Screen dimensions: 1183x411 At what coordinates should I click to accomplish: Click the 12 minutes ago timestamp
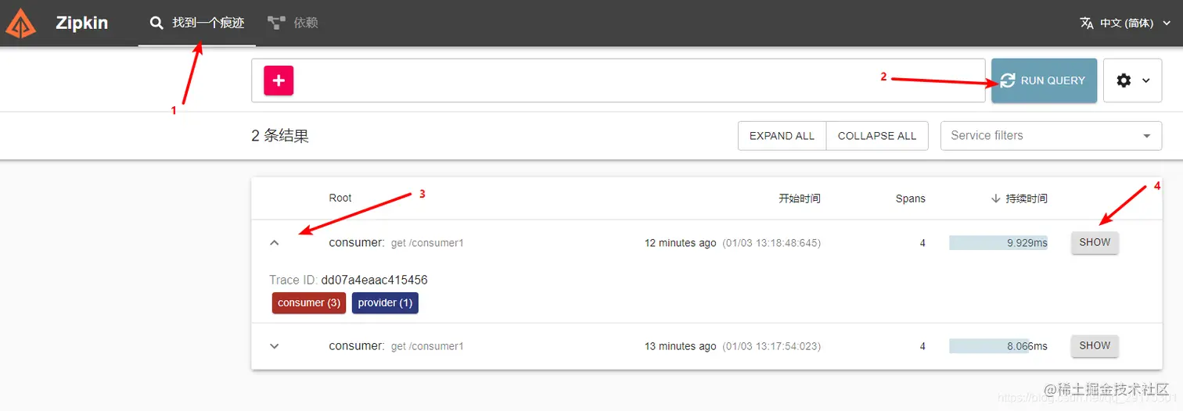coord(681,243)
